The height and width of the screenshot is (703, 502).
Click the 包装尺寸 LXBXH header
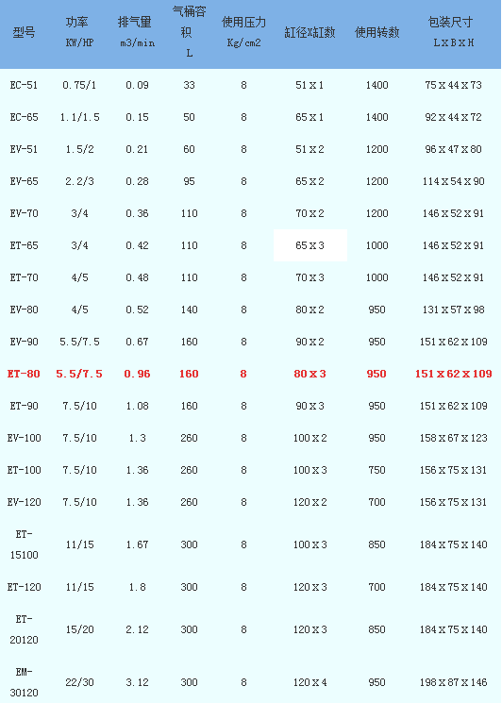(x=453, y=32)
